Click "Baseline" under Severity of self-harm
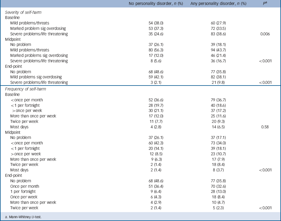This screenshot has width=281, height=221. [13, 18]
